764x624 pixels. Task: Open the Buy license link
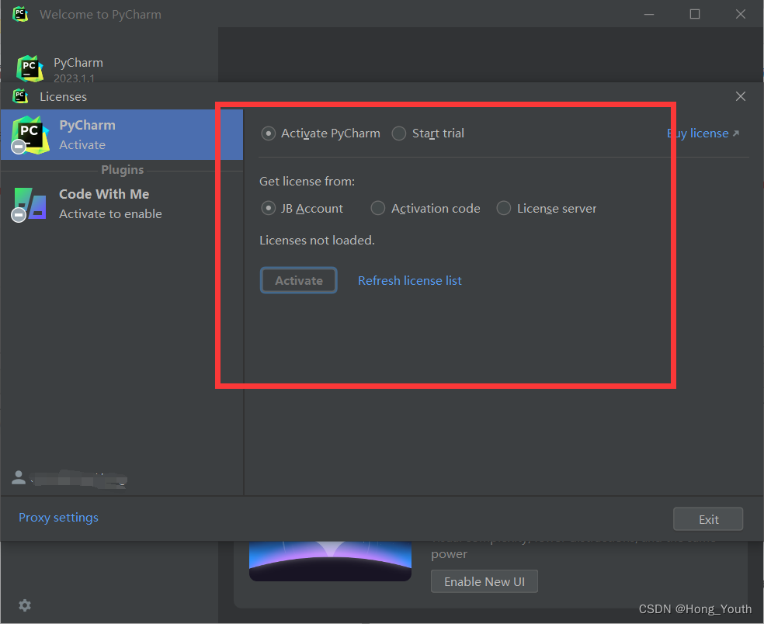tap(703, 133)
